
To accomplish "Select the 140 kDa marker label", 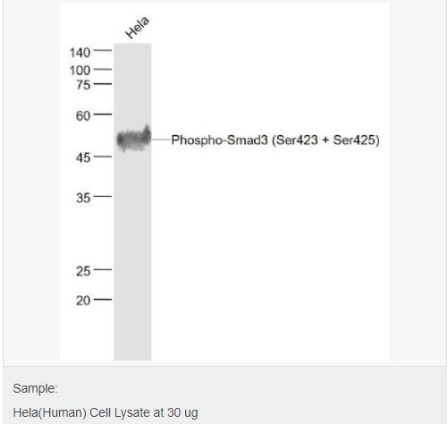I will tap(80, 53).
